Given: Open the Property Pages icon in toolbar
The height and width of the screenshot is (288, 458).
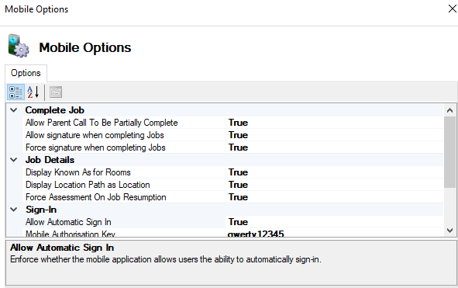Looking at the screenshot, I should click(56, 92).
